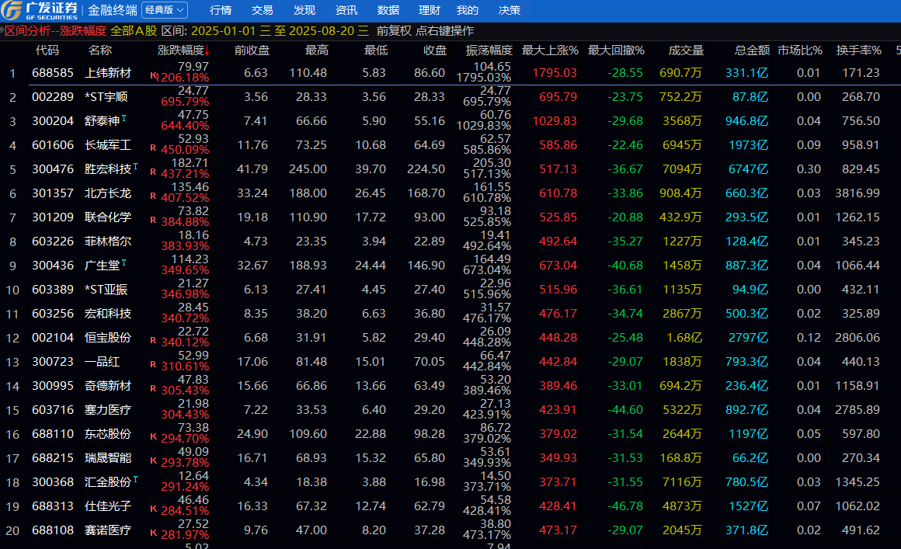Click the T superscript on 舒泰神
This screenshot has width=901, height=549.
pos(123,118)
